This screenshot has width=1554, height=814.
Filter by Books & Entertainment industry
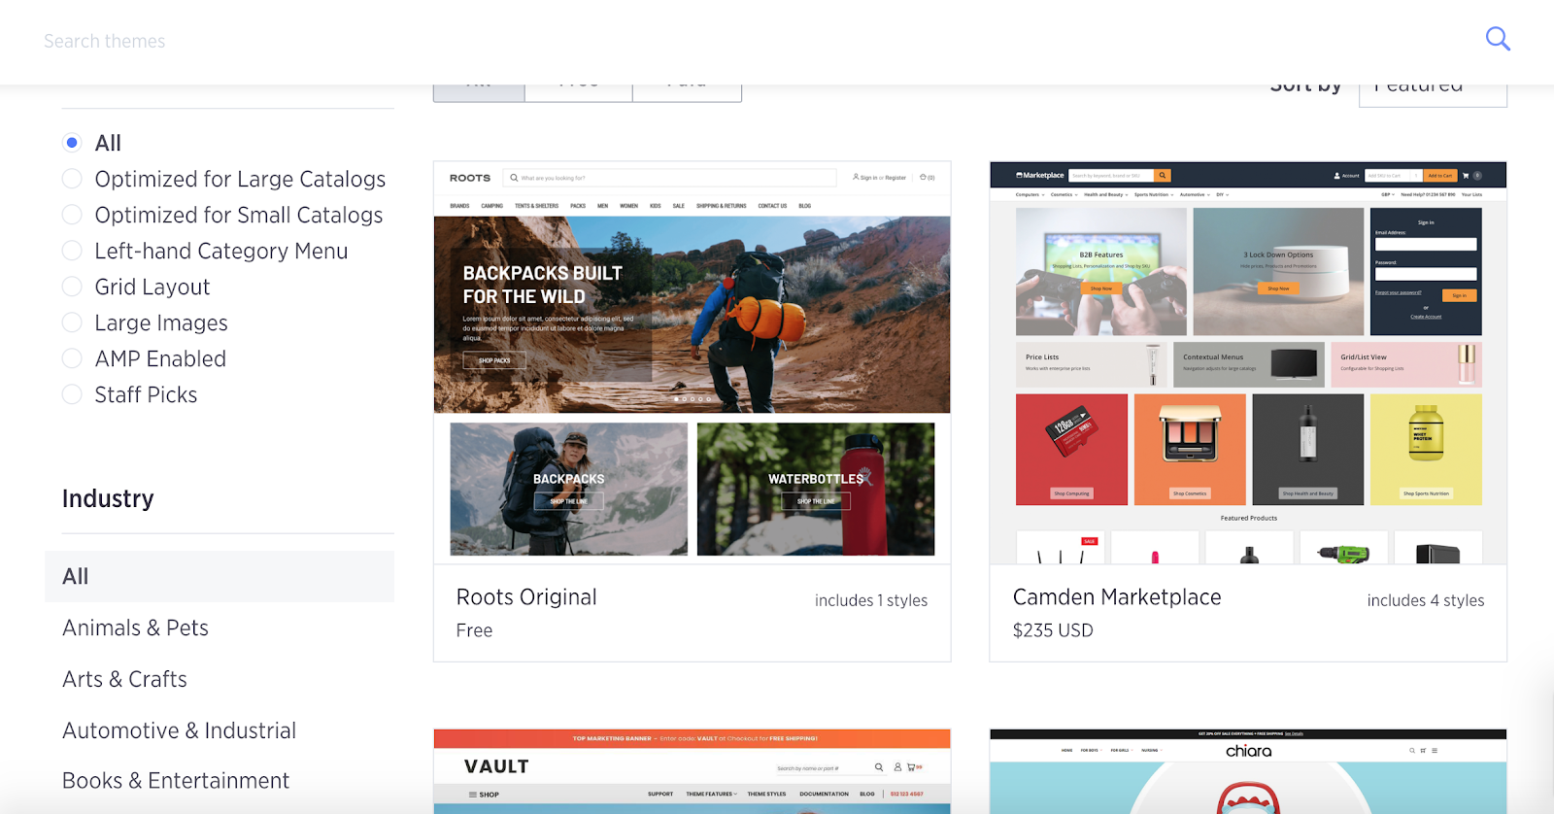coord(176,781)
